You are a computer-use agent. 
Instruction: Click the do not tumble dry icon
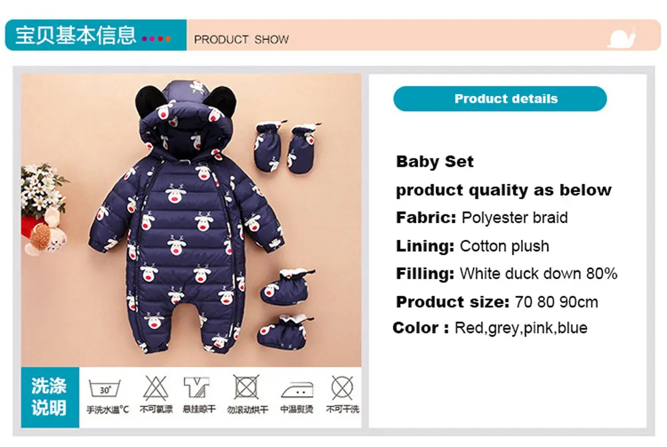tap(247, 387)
